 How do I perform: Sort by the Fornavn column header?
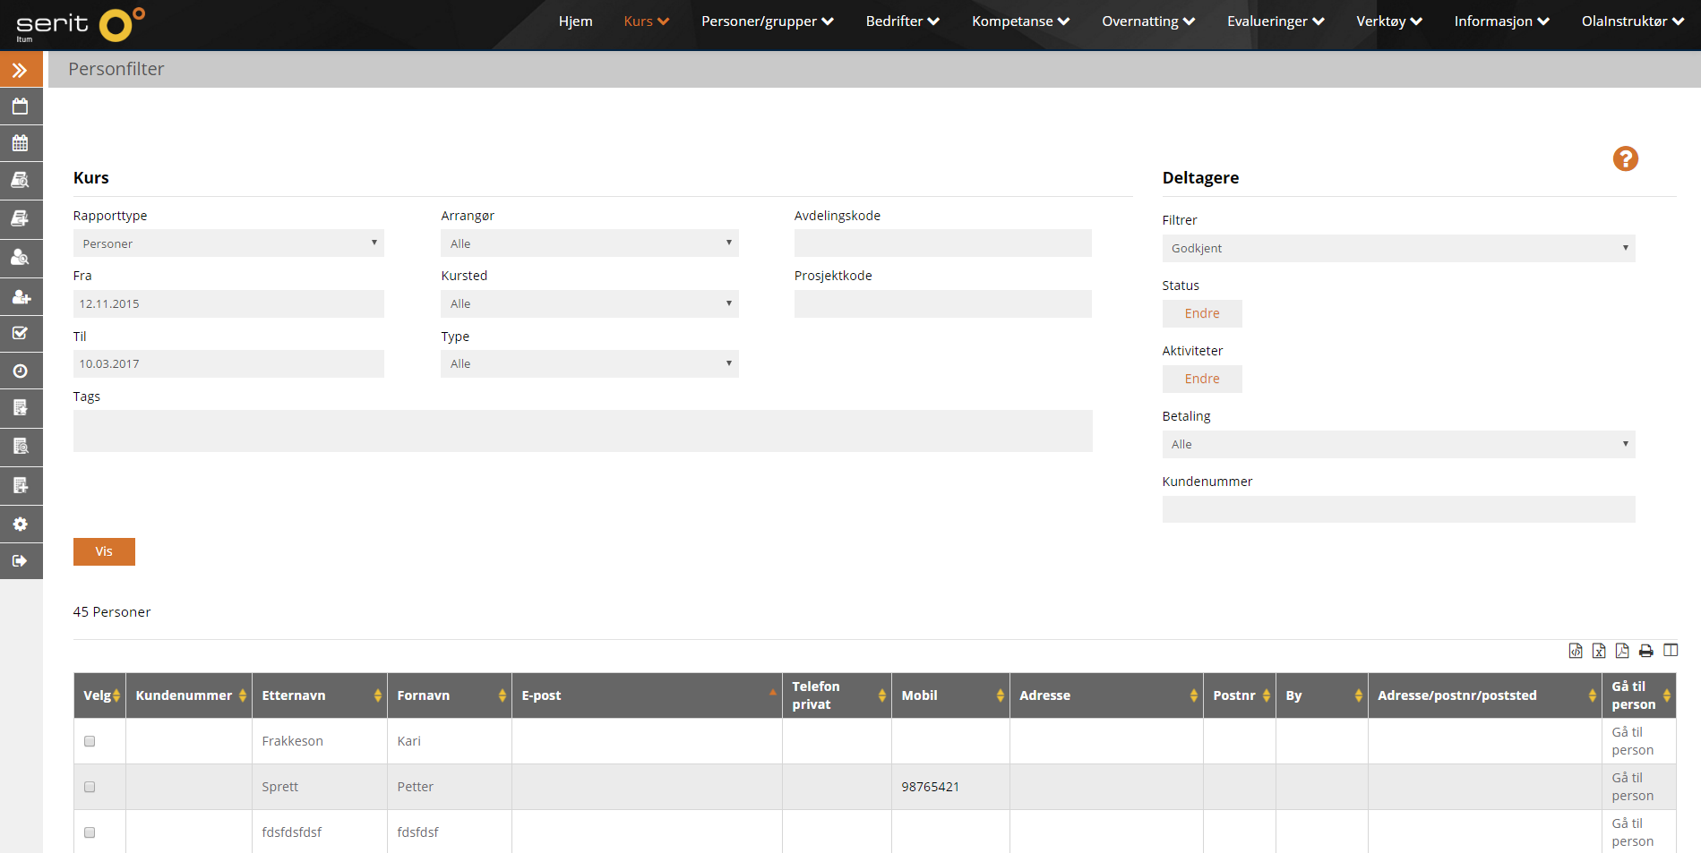(x=449, y=695)
